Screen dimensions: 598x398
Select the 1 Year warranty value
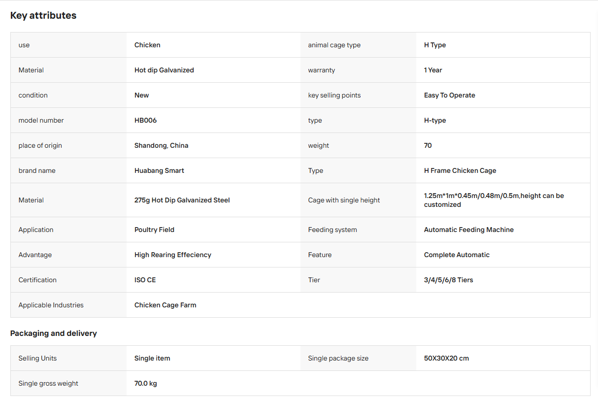click(x=433, y=70)
